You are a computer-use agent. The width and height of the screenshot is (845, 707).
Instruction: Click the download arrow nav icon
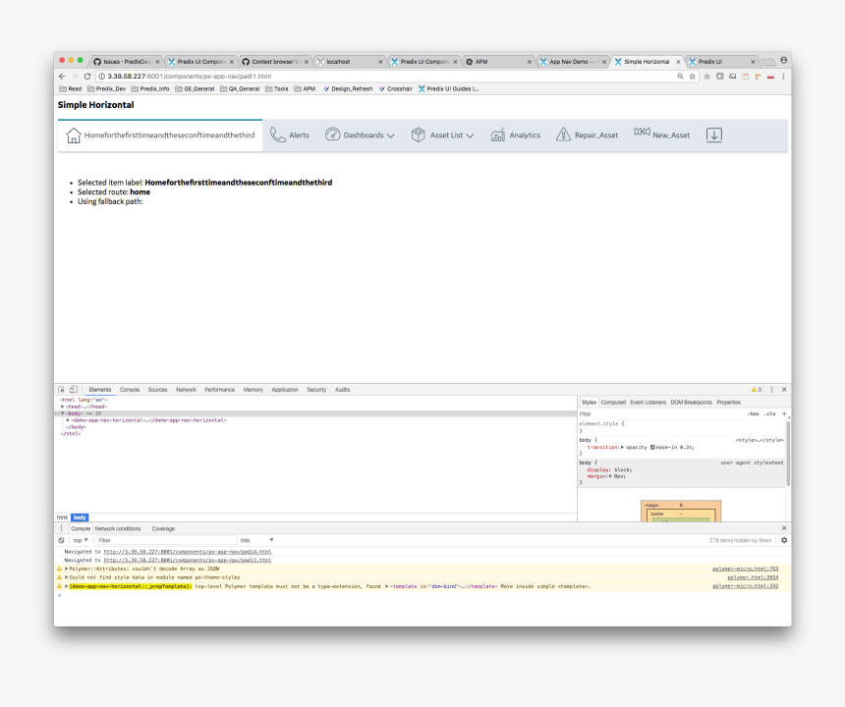click(714, 136)
